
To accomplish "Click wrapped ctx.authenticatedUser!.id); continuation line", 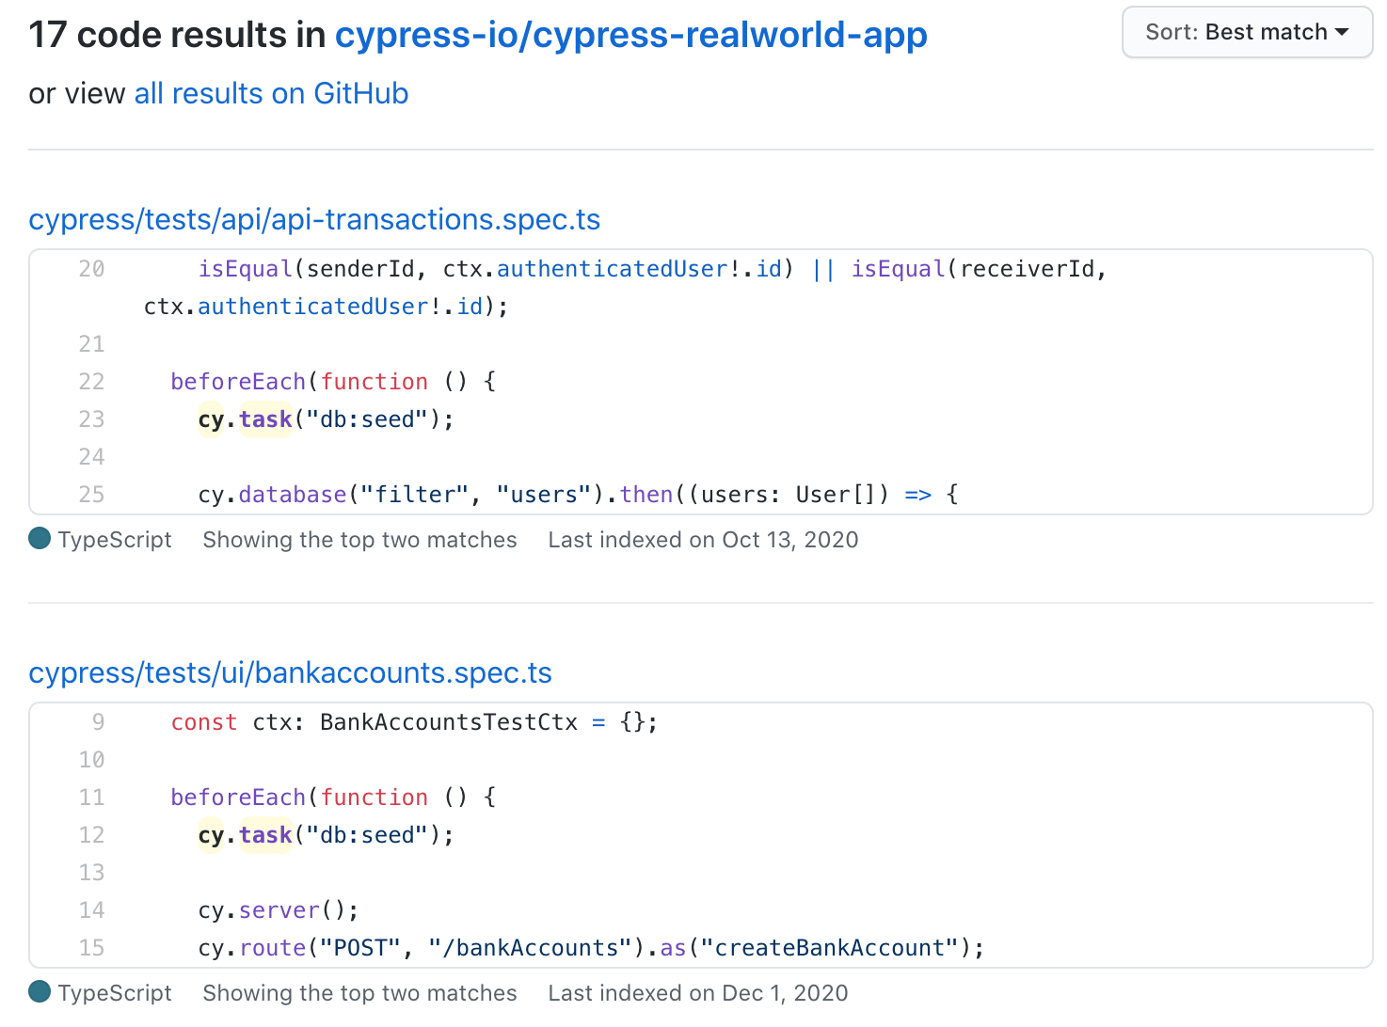I will pyautogui.click(x=326, y=307).
